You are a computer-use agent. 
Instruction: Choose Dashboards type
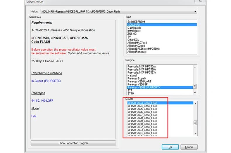click(162, 28)
